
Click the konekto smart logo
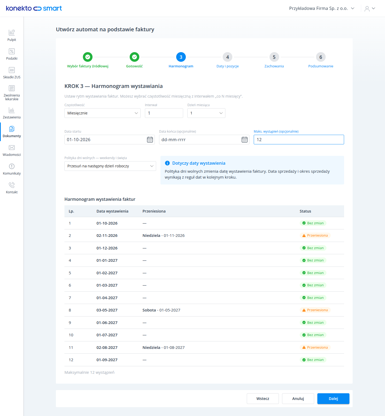pos(34,8)
